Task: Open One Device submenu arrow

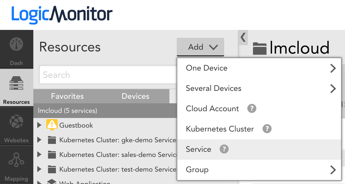Action: (x=333, y=68)
